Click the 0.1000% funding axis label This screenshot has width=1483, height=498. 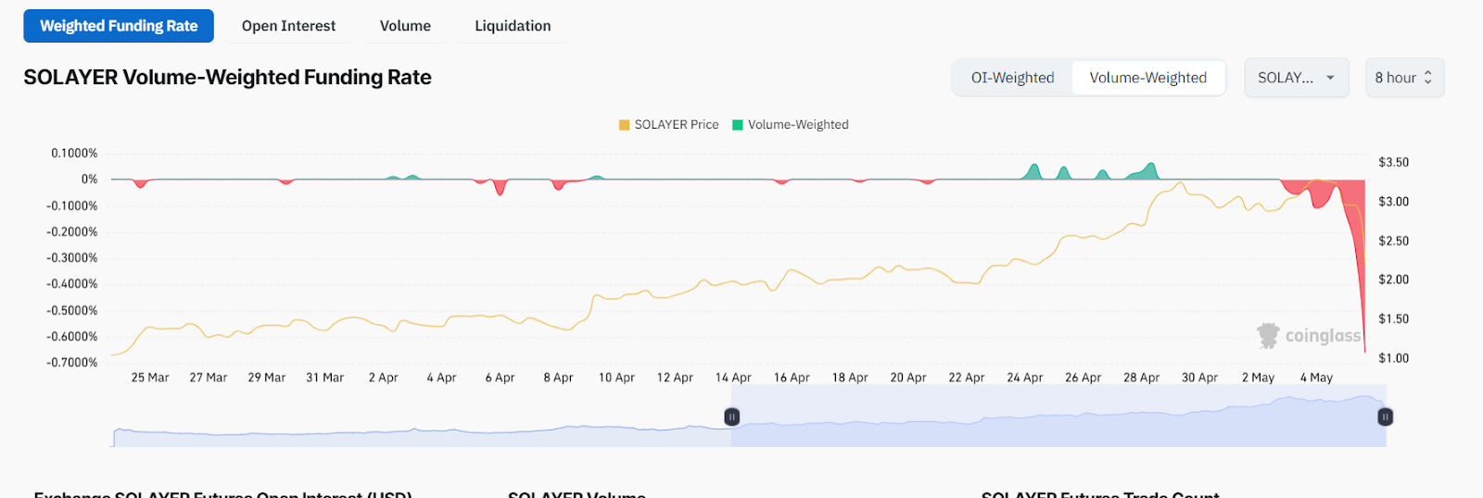[x=74, y=154]
